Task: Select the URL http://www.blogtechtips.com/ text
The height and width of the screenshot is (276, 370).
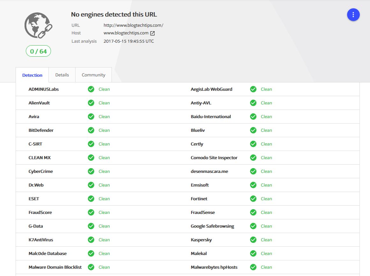Action: tap(133, 25)
